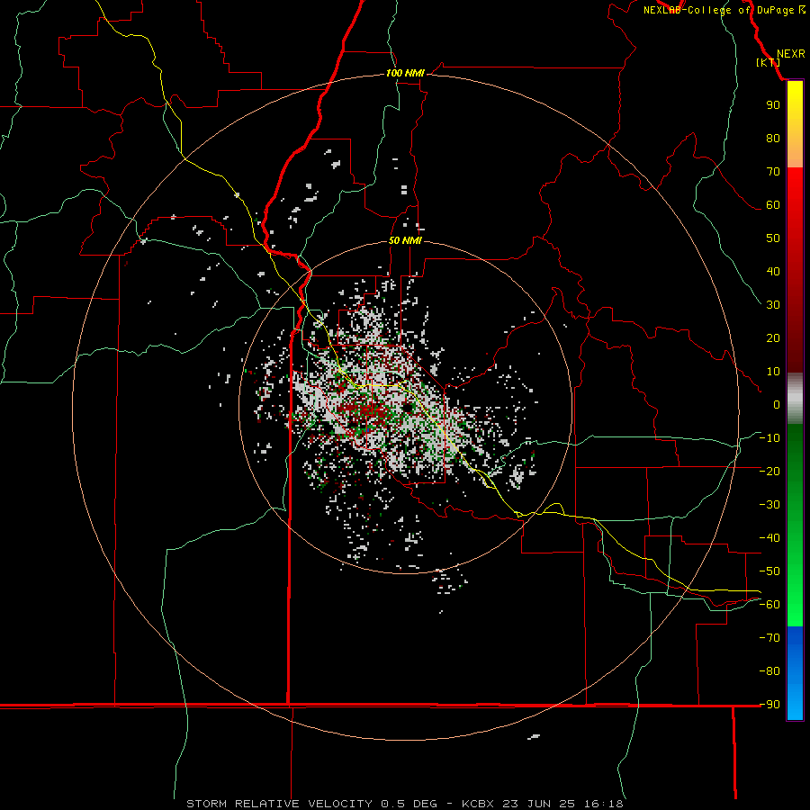Click the dark radar site spot at echo center
810x810 pixels.
pyautogui.click(x=408, y=408)
